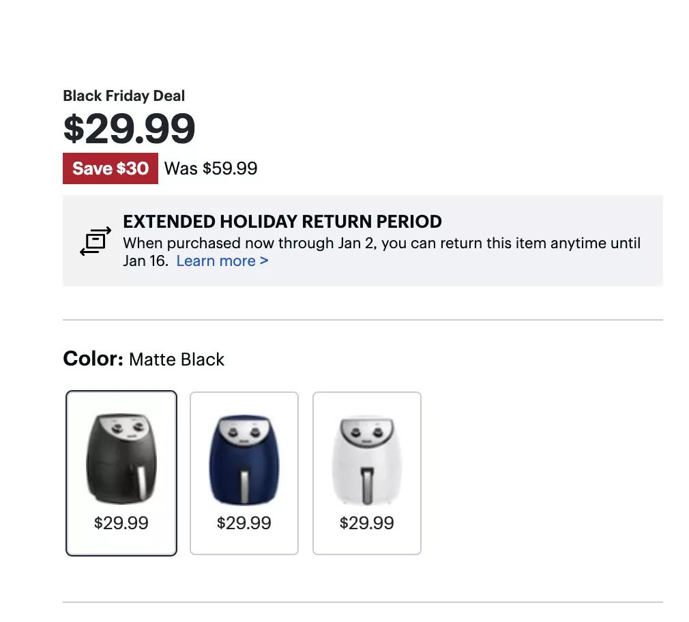Click the Extended Holiday Return Period heading

tap(282, 222)
